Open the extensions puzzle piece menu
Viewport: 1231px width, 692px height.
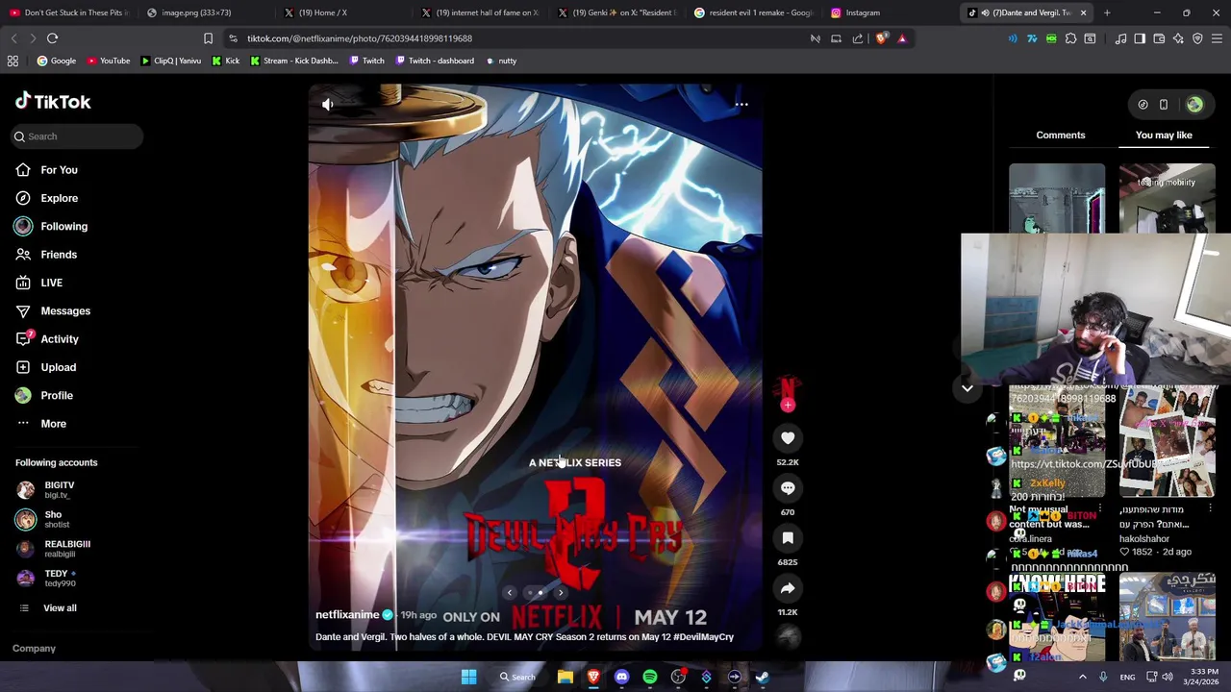pyautogui.click(x=1070, y=38)
